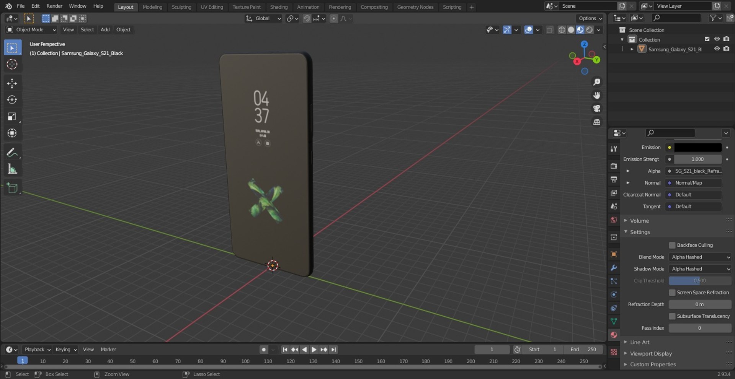Image resolution: width=735 pixels, height=379 pixels.
Task: Select the Cursor tool in the toolbar
Action: point(12,64)
